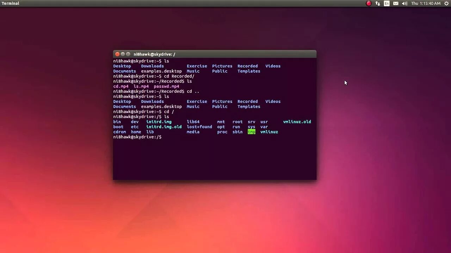Screen dimensions: 451x253
Task: Click 'srv' directory name
Action: [252, 122]
